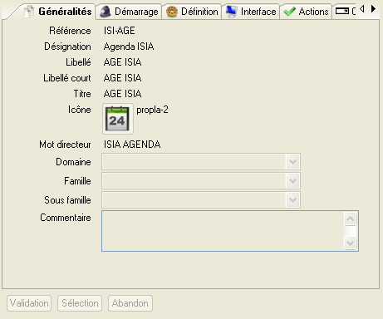Click the document icon on Généralités tab
Viewport: 383px width, 319px height.
[x=29, y=12]
